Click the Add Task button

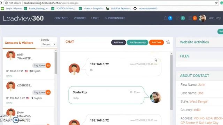point(156,42)
